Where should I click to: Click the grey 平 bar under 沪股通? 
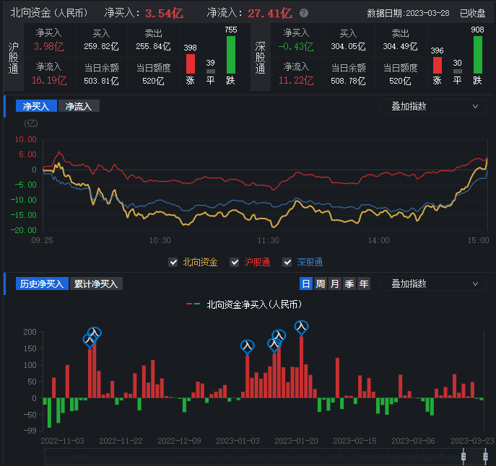click(x=211, y=71)
